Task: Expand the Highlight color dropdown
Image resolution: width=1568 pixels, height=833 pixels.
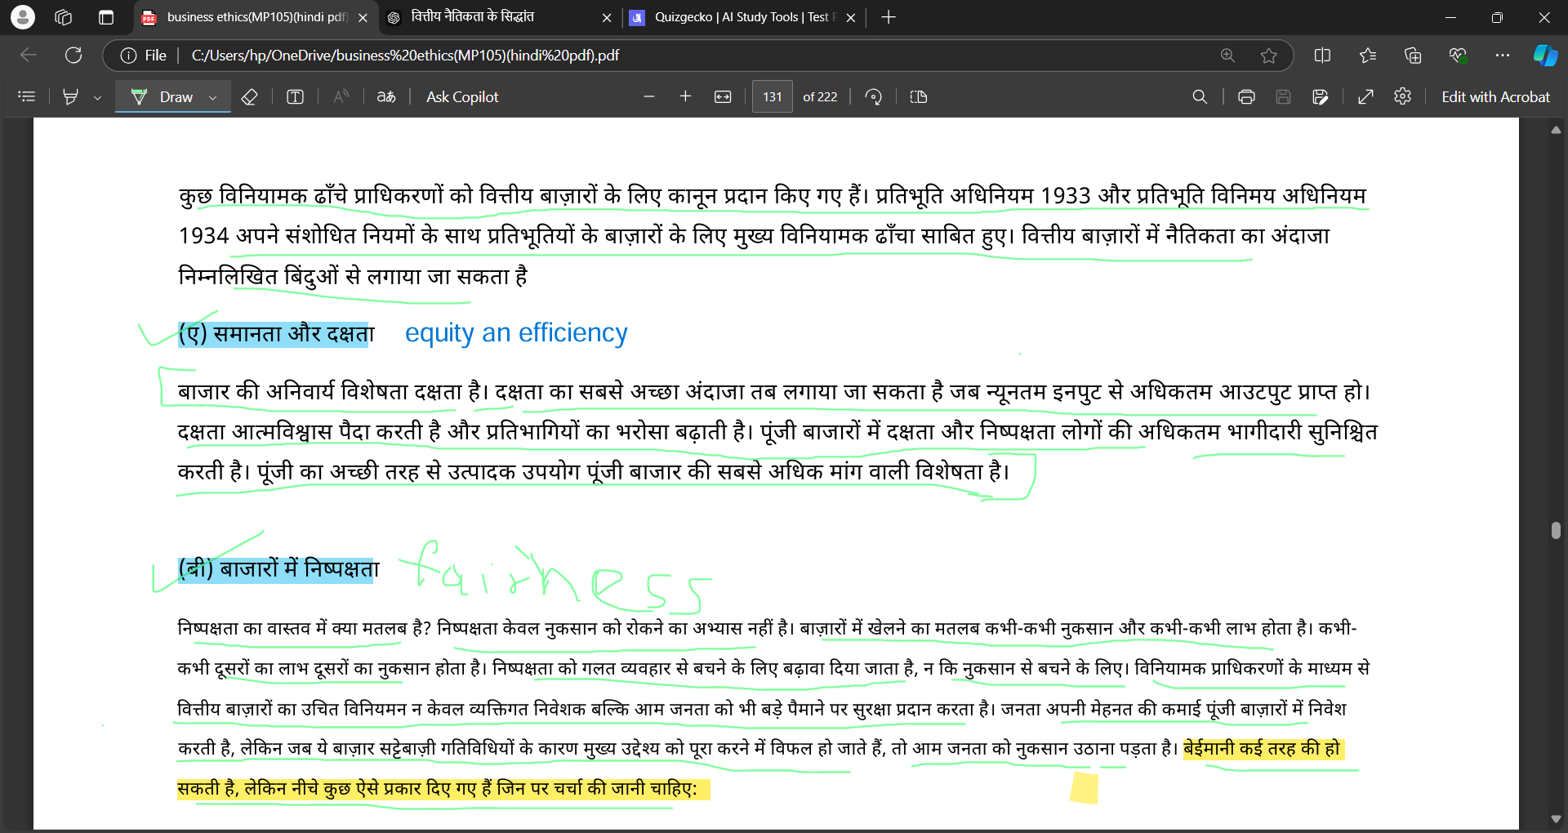Action: coord(97,97)
